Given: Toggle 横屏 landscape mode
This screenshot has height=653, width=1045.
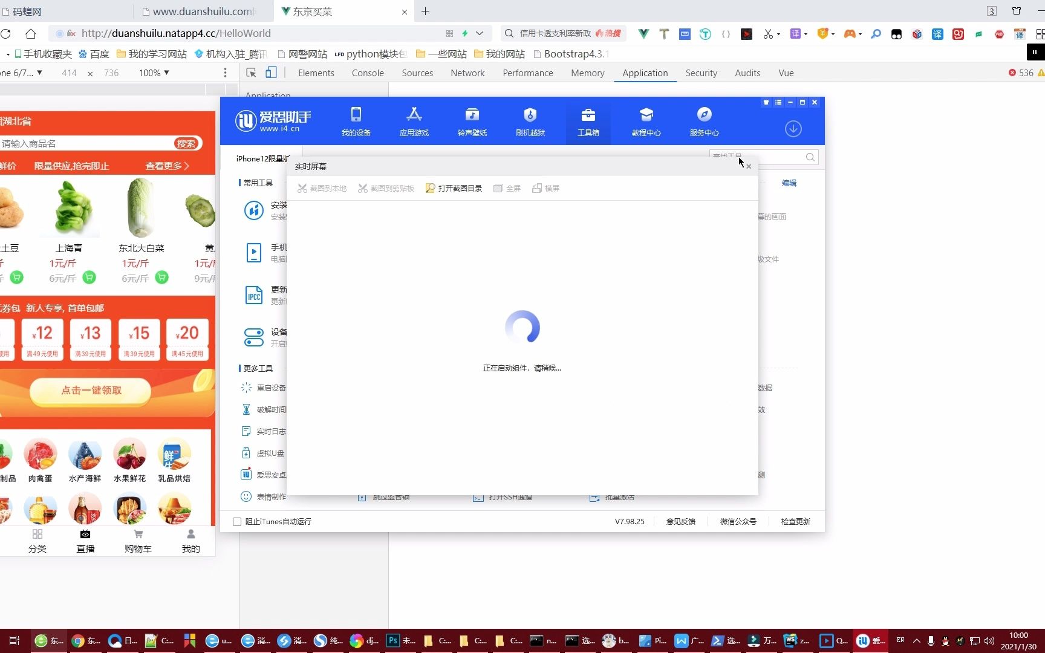Looking at the screenshot, I should click(x=545, y=188).
